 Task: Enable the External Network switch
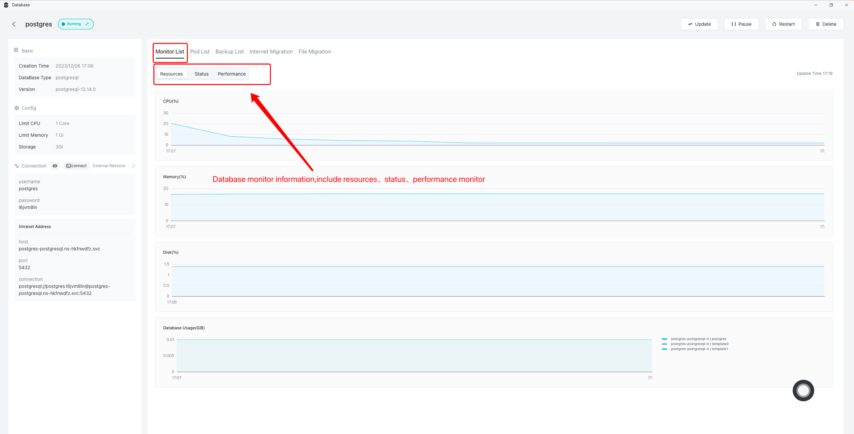tap(132, 166)
